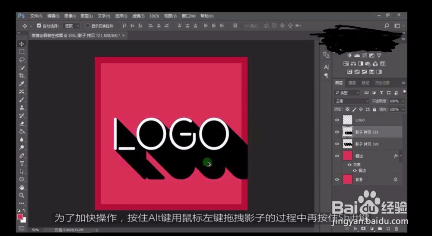Select the History Brush tool
432x236 pixels.
coord(22,116)
